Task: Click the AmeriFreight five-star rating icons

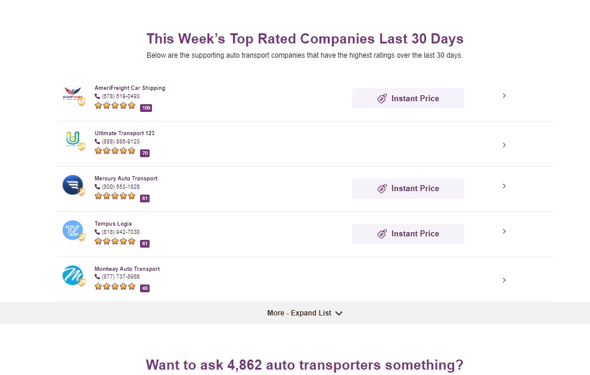Action: tap(115, 106)
